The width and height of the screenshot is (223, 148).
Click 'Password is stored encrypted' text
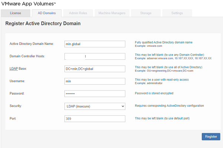pyautogui.click(x=154, y=93)
